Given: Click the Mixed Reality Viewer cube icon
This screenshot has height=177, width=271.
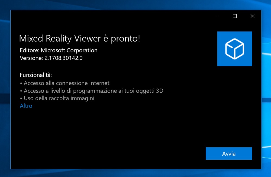Looking at the screenshot, I should (234, 49).
